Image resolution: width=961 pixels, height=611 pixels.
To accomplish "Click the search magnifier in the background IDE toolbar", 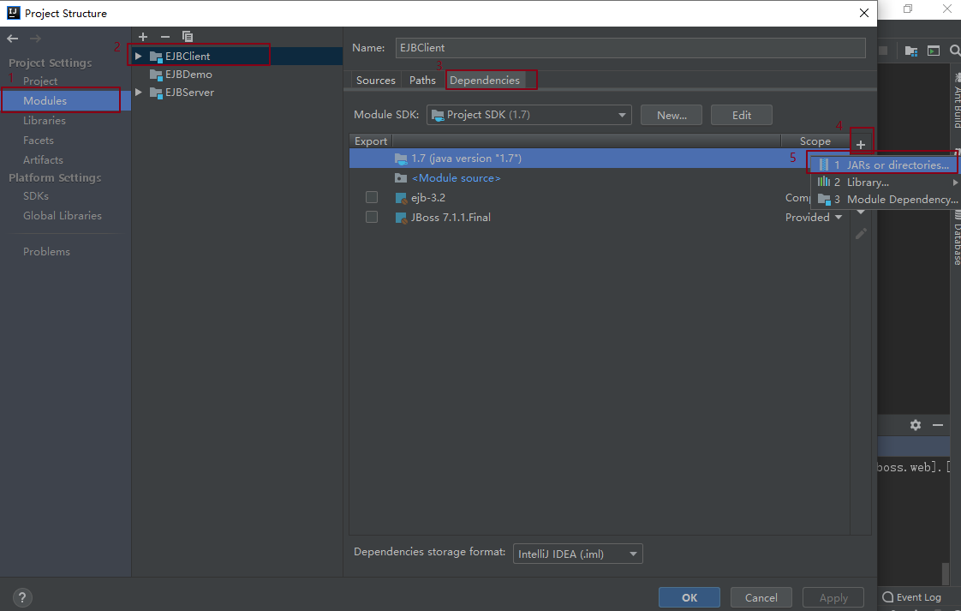I will 955,51.
